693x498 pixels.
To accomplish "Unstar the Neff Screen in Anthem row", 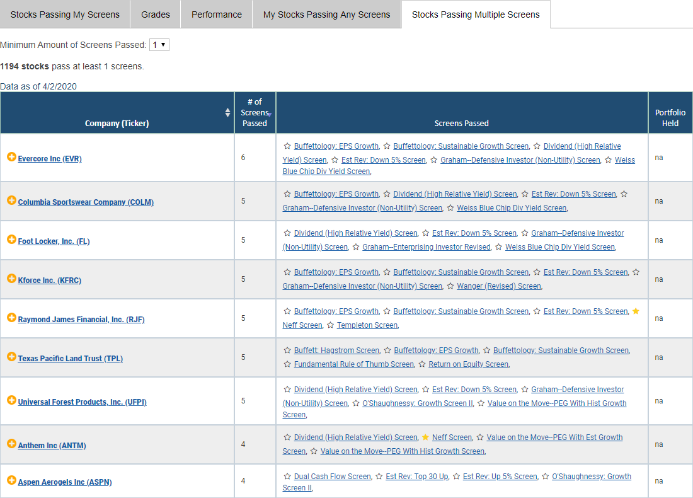I will (426, 437).
